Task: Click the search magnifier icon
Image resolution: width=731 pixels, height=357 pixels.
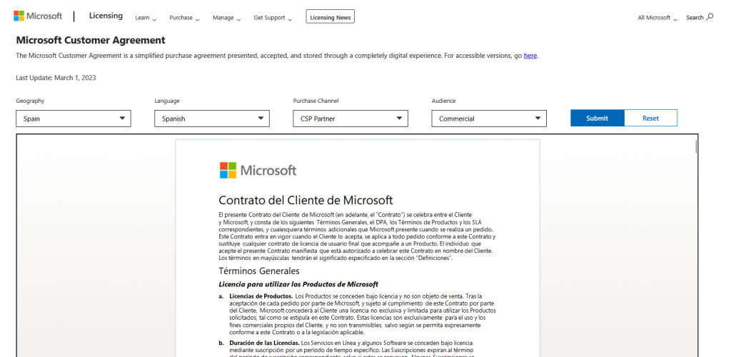Action: (710, 17)
